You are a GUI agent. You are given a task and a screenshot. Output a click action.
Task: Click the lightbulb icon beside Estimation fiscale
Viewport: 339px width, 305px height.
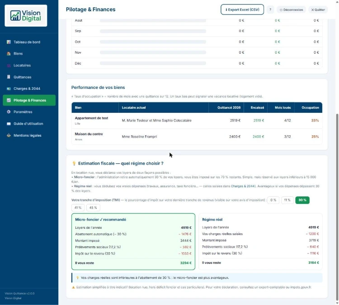(74, 163)
